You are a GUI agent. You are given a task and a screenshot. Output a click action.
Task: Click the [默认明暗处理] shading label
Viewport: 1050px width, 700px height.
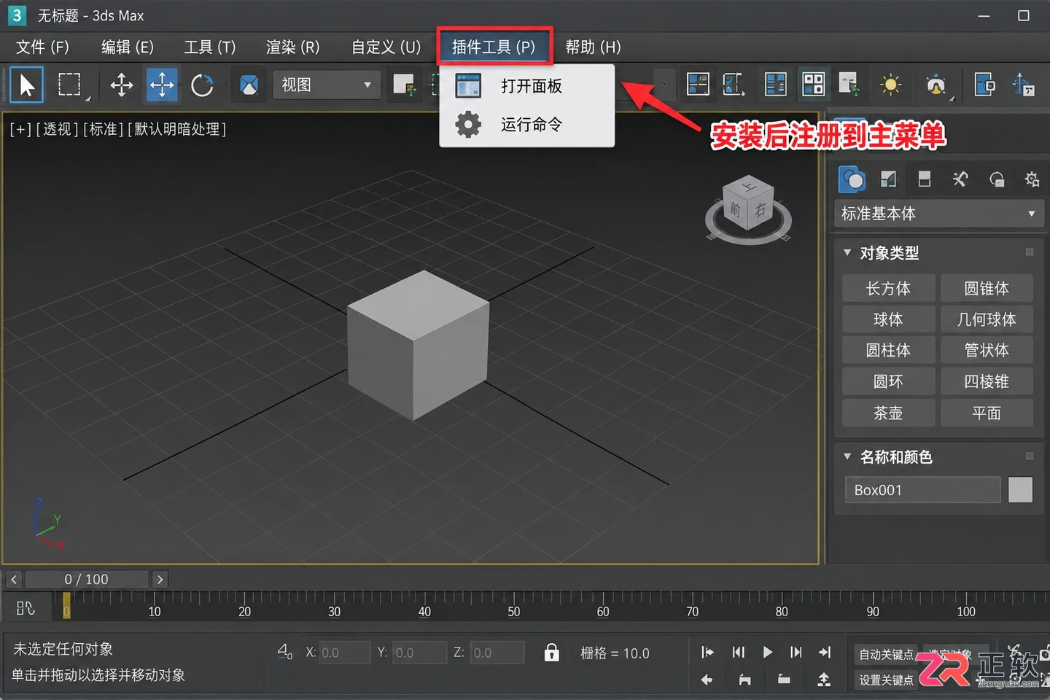(x=177, y=129)
